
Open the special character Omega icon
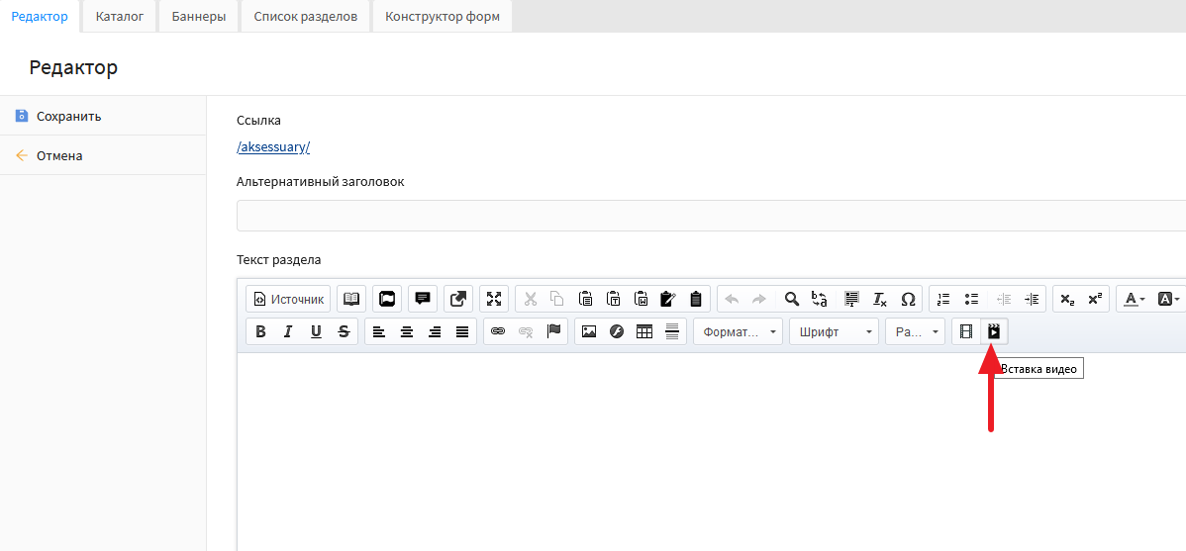908,299
